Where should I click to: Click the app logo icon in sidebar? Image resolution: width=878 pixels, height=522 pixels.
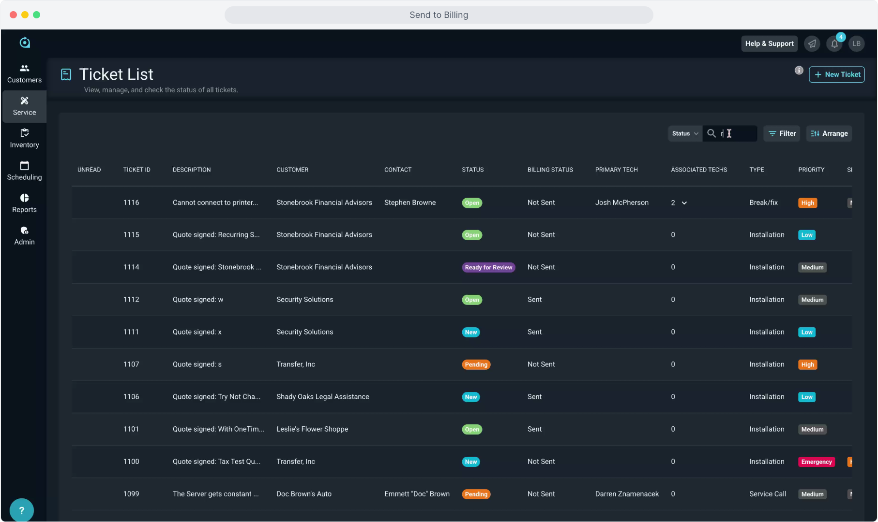point(25,43)
